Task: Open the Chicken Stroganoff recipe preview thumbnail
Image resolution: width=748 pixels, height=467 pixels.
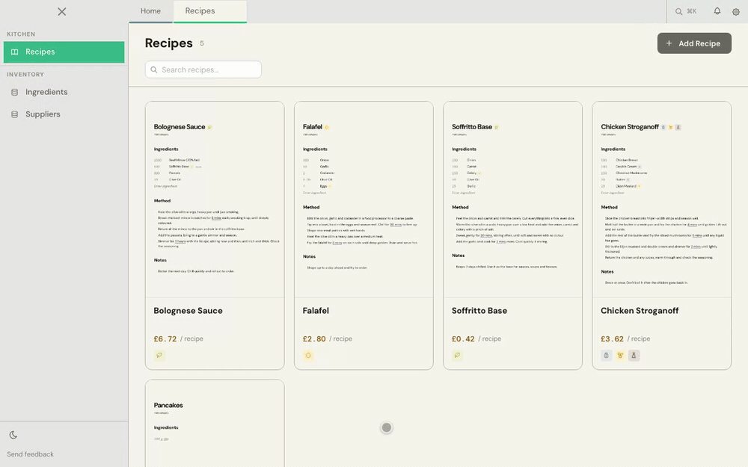Action: [662, 200]
